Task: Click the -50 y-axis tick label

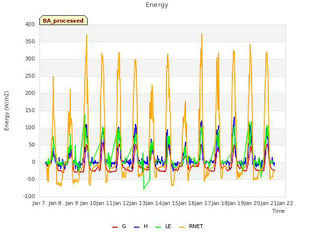Action: (x=31, y=179)
